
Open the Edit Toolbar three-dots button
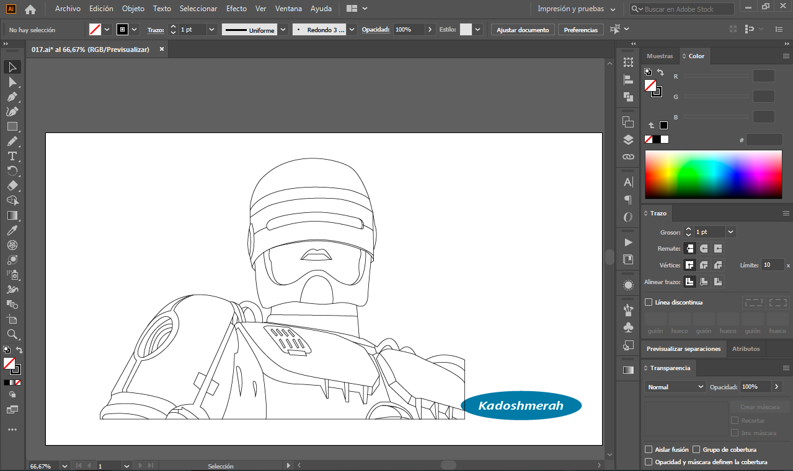point(12,429)
